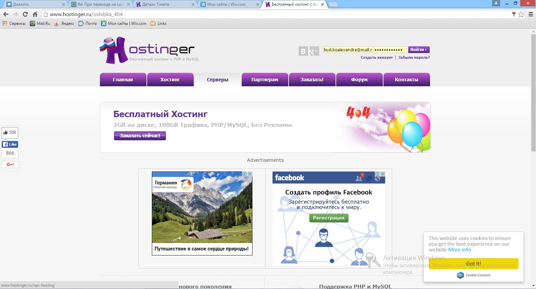This screenshot has width=536, height=289.
Task: Click the scrollbar down arrow
Action: 533,286
